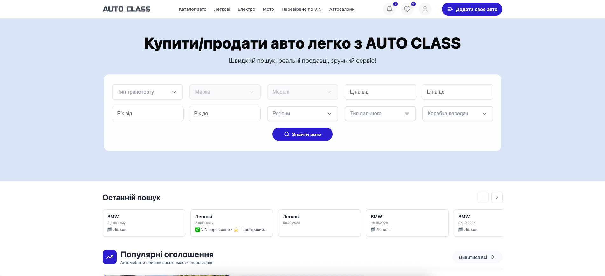Open favorites heart icon

click(407, 9)
